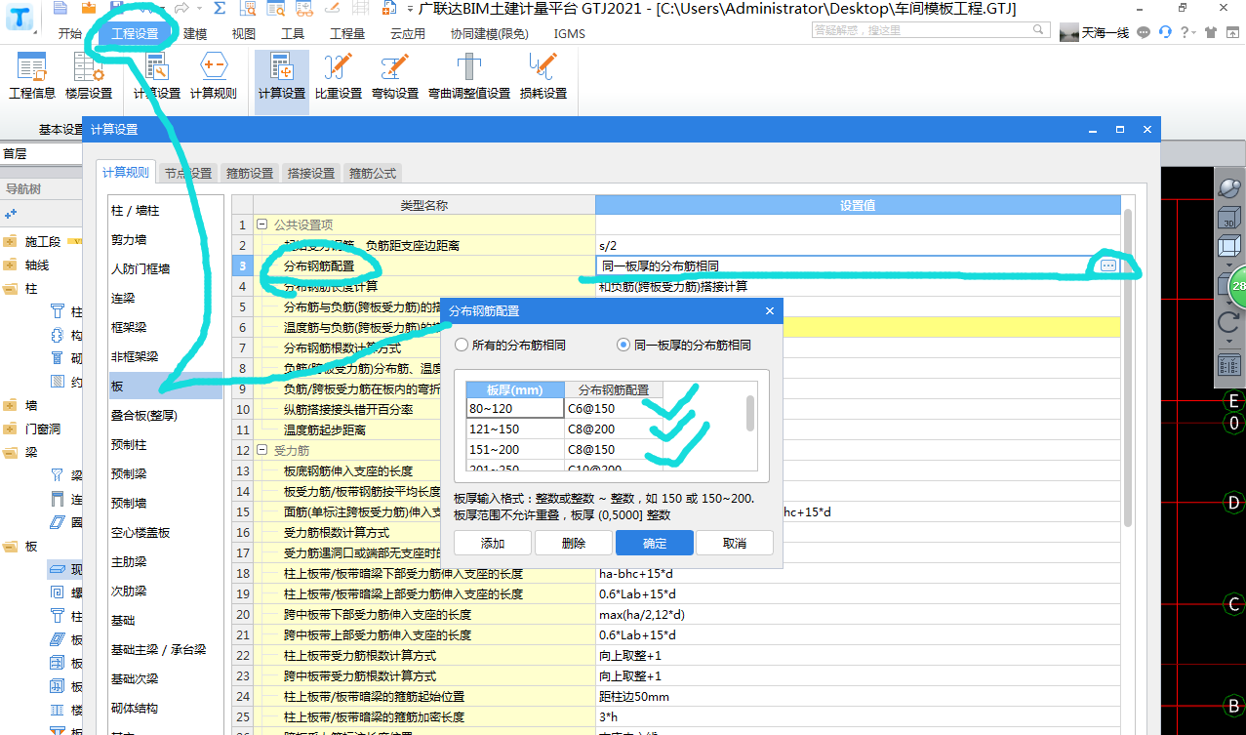The height and width of the screenshot is (735, 1246).
Task: Open the 开始 ribbon tab
Action: pos(70,33)
